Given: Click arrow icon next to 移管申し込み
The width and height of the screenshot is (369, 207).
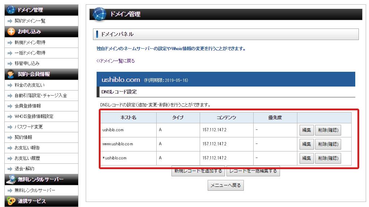Looking at the screenshot, I should [10, 63].
